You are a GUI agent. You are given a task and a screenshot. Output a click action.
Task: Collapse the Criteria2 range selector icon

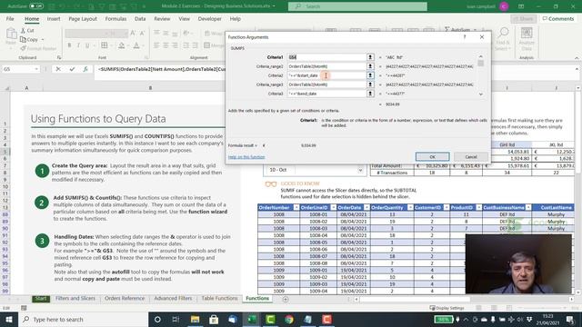click(370, 75)
